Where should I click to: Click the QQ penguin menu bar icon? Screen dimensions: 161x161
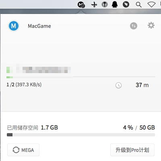115,4
